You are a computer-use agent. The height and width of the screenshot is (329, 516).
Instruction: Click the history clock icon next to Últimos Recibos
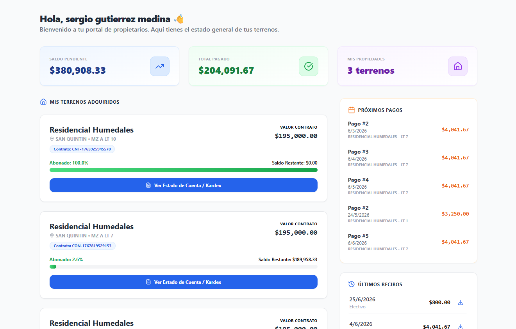(x=352, y=284)
